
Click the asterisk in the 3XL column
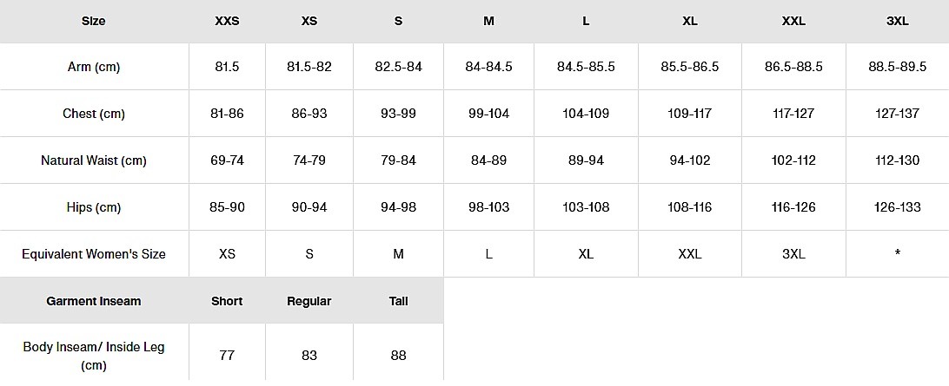pos(897,254)
